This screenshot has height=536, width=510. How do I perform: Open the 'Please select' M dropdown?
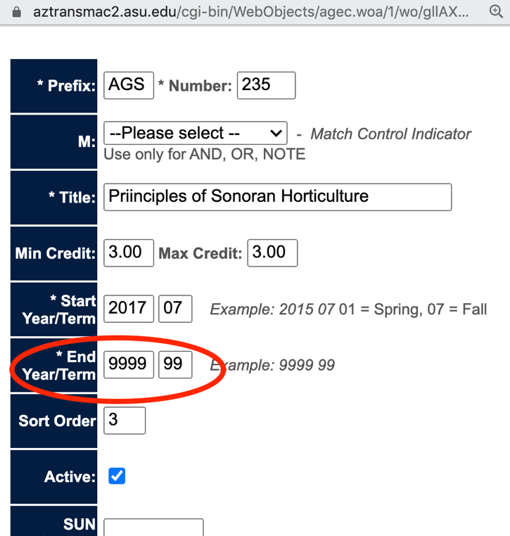click(195, 133)
